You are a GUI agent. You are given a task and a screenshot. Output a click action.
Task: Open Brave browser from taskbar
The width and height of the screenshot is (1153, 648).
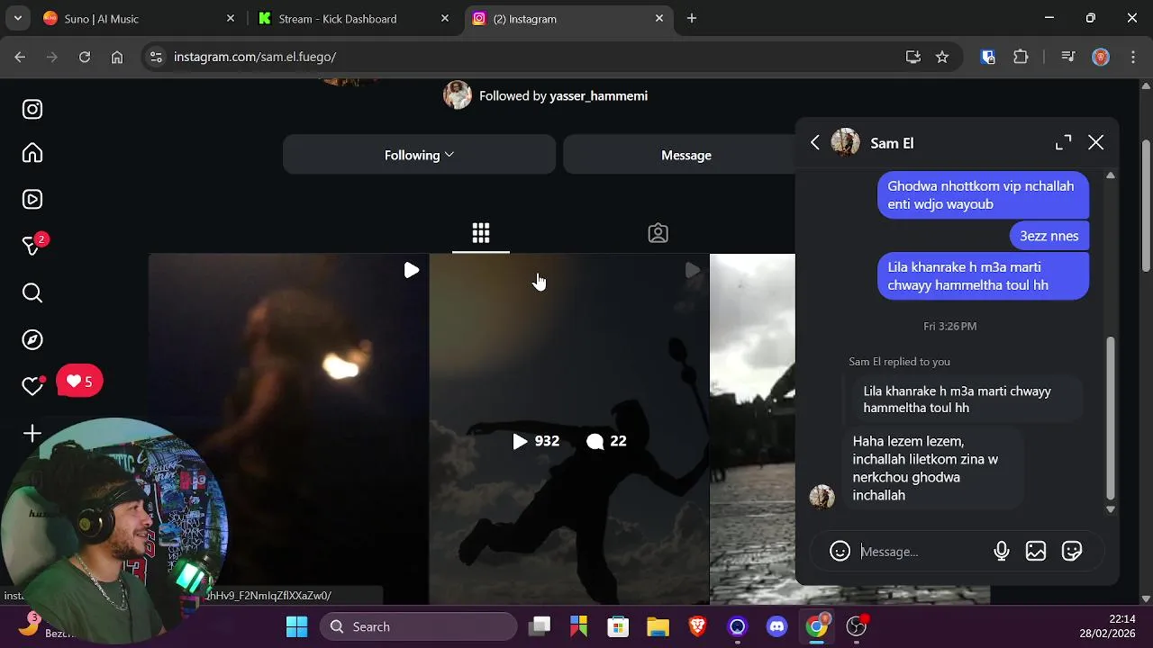point(697,626)
